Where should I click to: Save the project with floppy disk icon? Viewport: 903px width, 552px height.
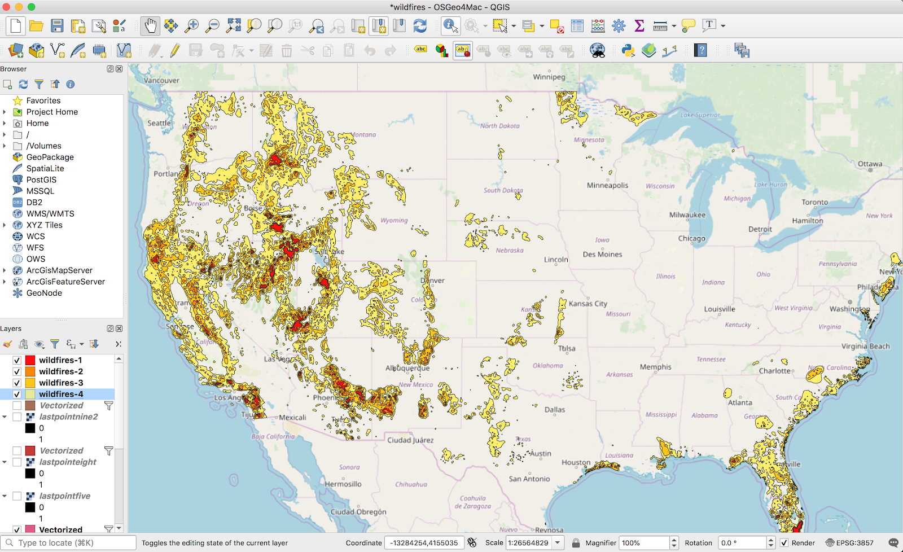click(x=57, y=26)
